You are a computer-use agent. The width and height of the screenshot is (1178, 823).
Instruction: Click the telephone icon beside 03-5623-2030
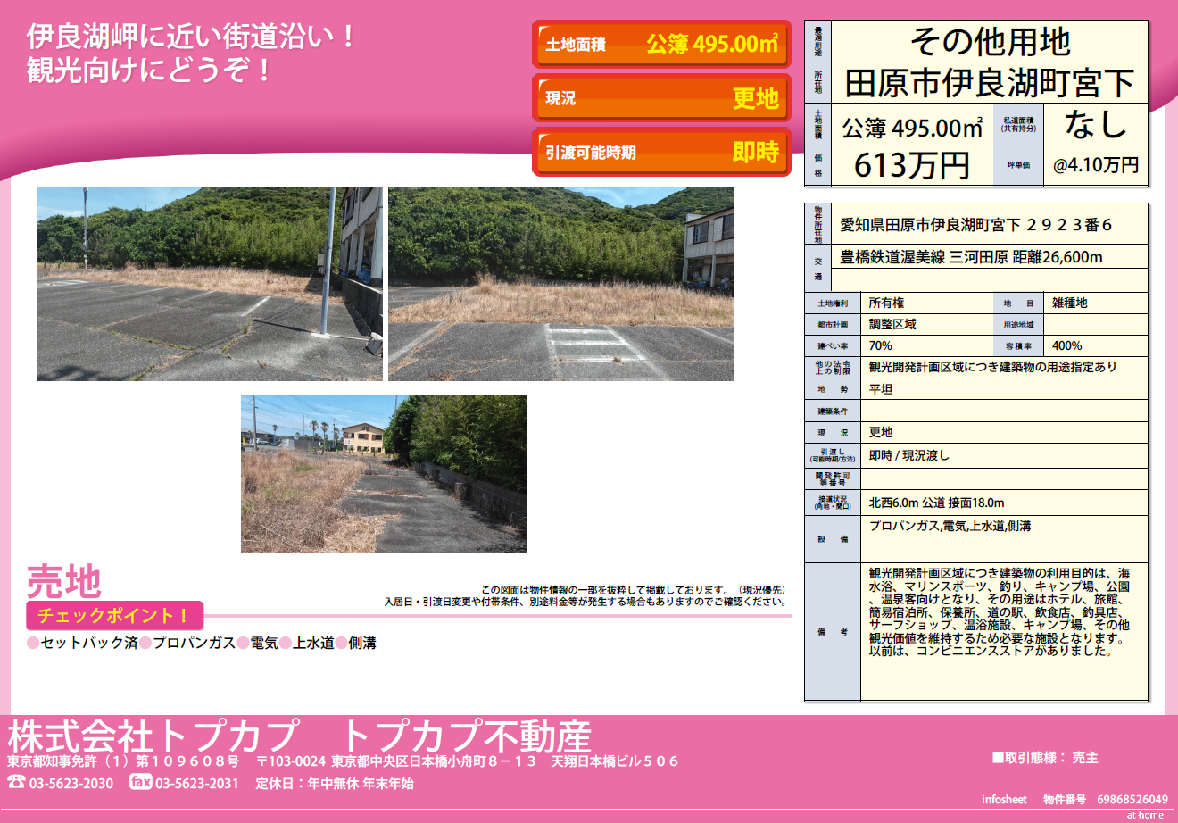click(x=16, y=783)
